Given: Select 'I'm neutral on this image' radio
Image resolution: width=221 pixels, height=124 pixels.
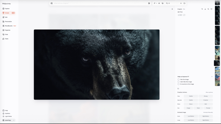Looking at the screenshot, I should click(x=179, y=84).
